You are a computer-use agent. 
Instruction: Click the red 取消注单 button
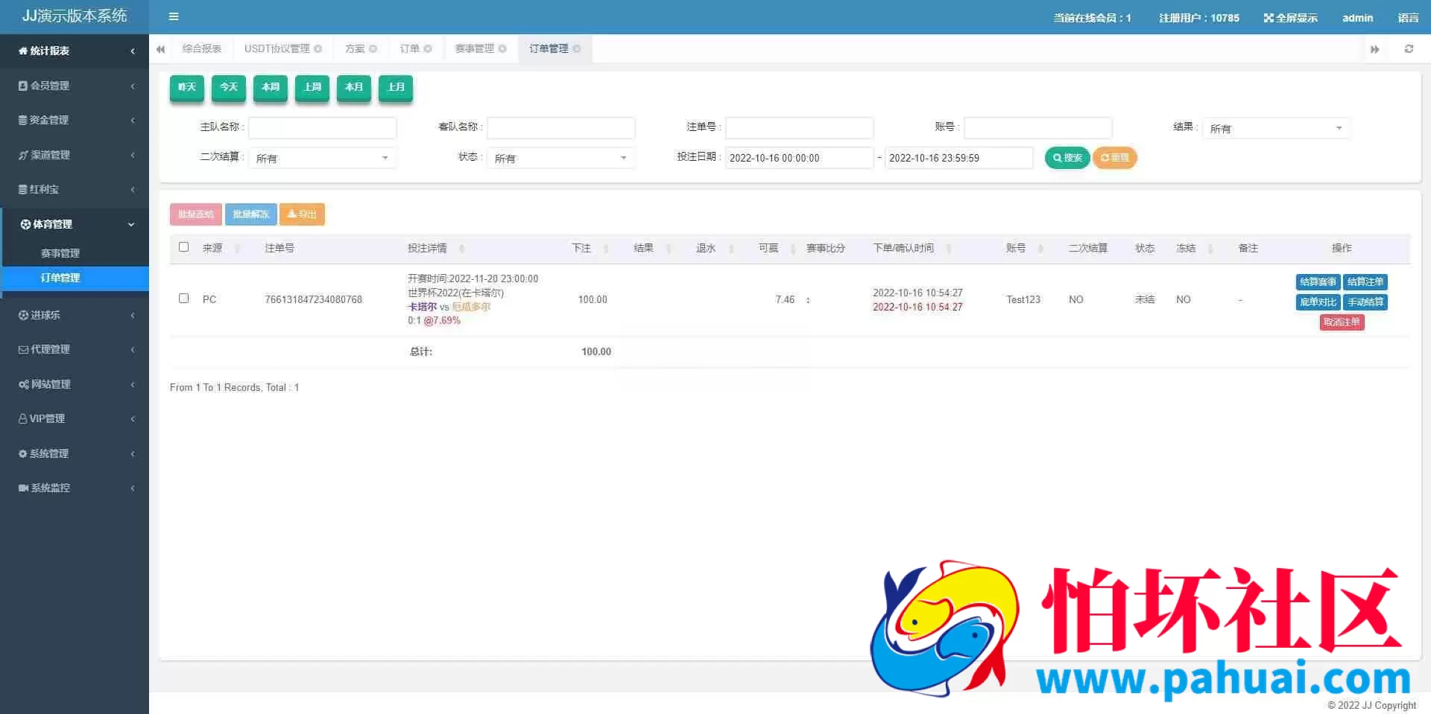pos(1342,322)
